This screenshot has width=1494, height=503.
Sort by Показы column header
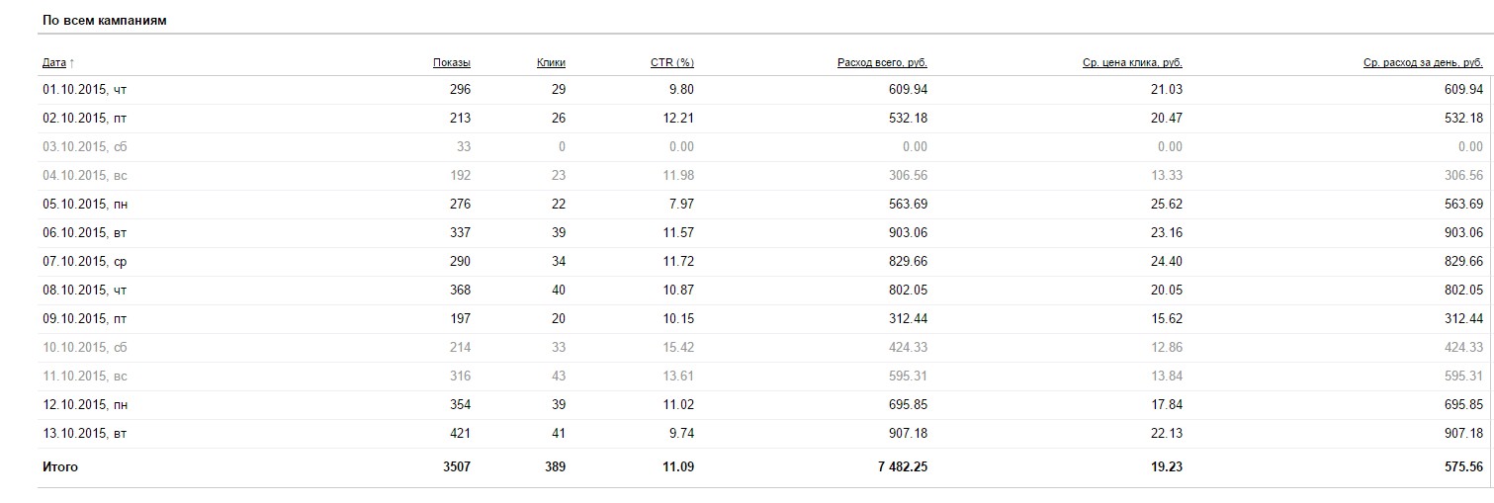[452, 63]
